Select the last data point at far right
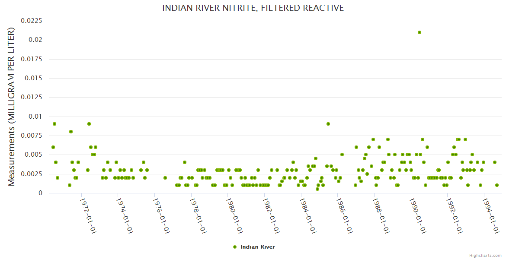Screen dimensions: 506x259 tap(497, 185)
